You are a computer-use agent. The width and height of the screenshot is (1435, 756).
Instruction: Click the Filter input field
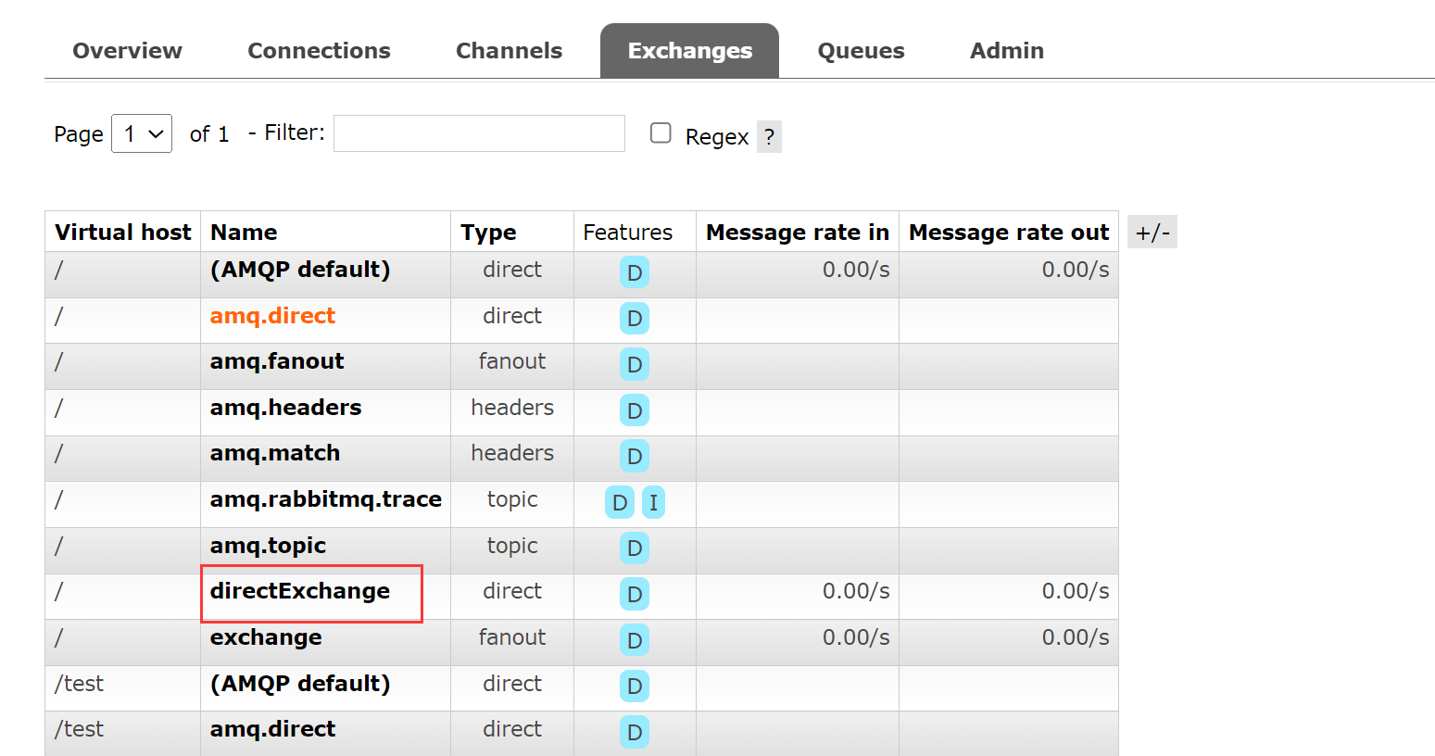tap(479, 133)
